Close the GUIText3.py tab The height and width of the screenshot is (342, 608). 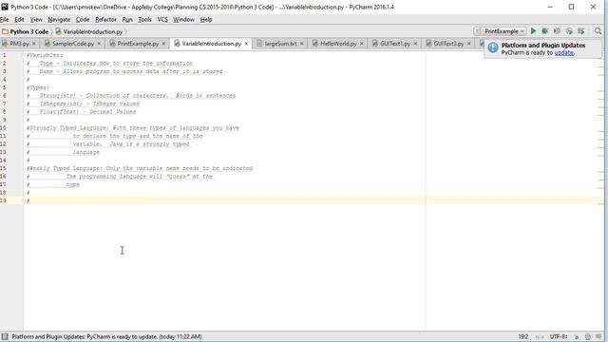468,44
